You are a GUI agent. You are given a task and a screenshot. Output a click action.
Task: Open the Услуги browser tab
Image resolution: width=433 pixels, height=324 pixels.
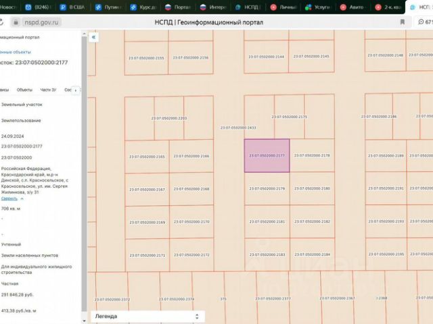(318, 7)
